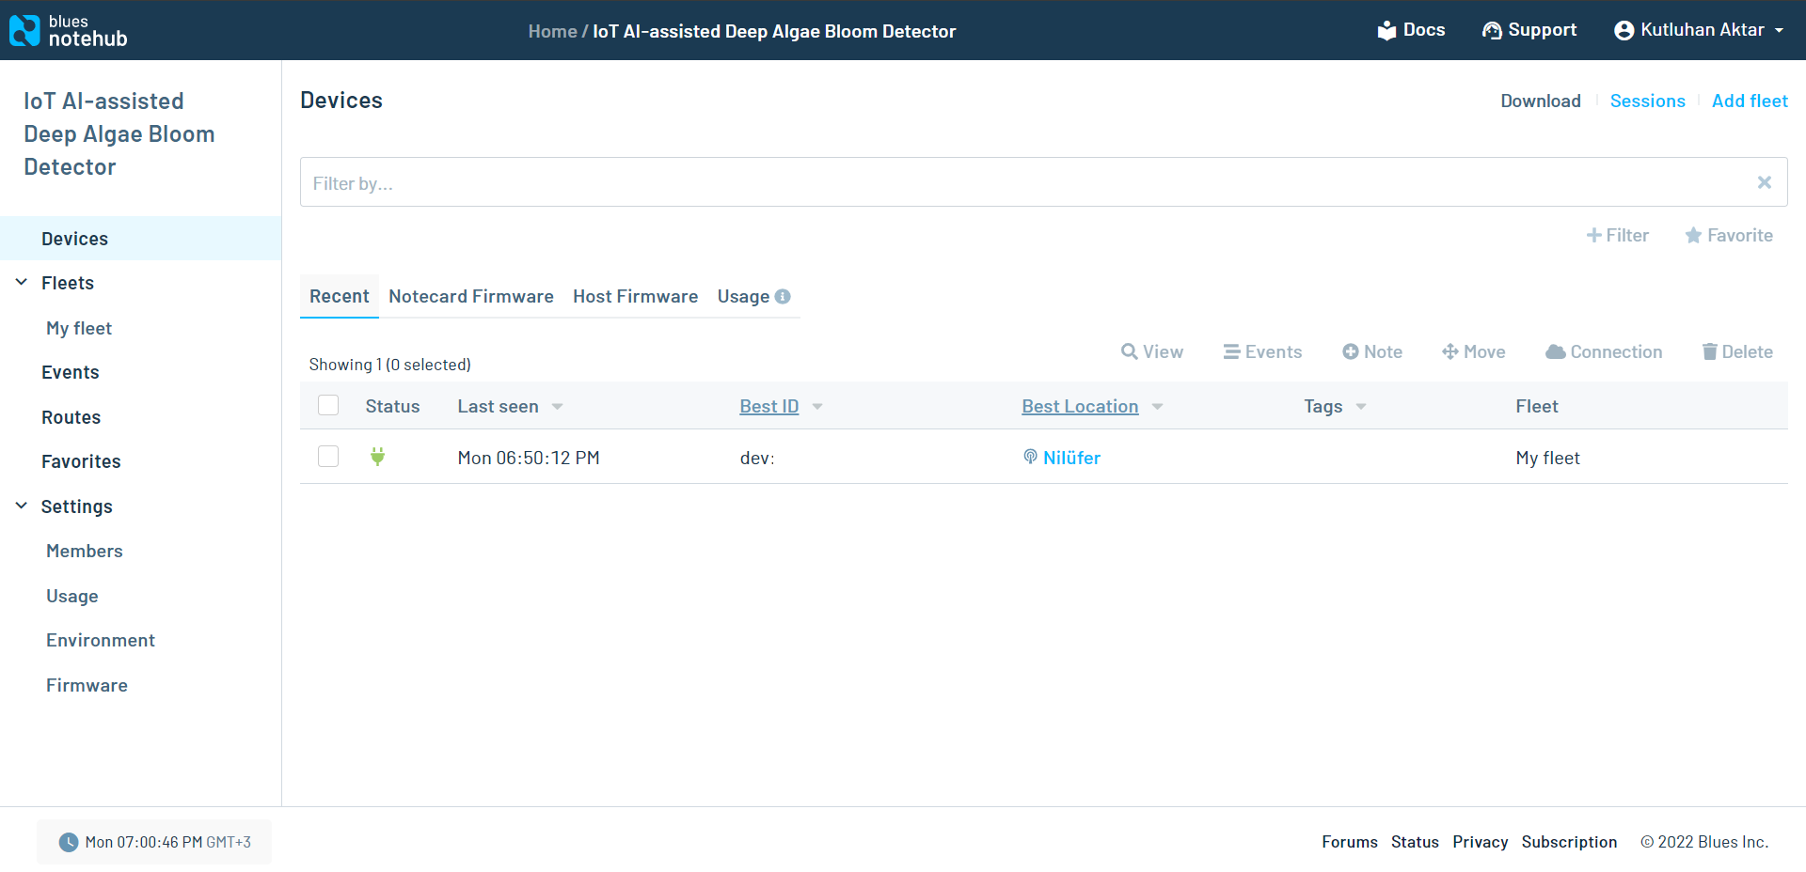
Task: Click the Usage tab info icon
Action: click(x=783, y=297)
